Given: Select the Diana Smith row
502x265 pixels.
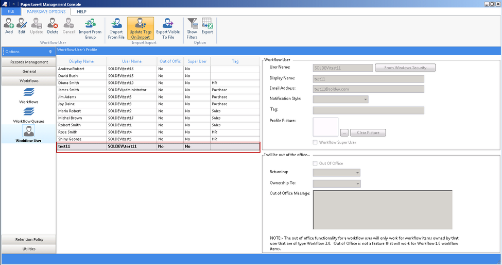Looking at the screenshot, I should [158, 83].
